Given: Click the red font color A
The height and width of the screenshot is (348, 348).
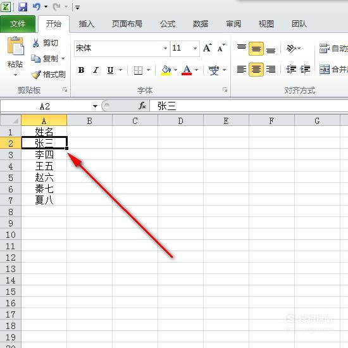Looking at the screenshot, I should click(x=187, y=70).
